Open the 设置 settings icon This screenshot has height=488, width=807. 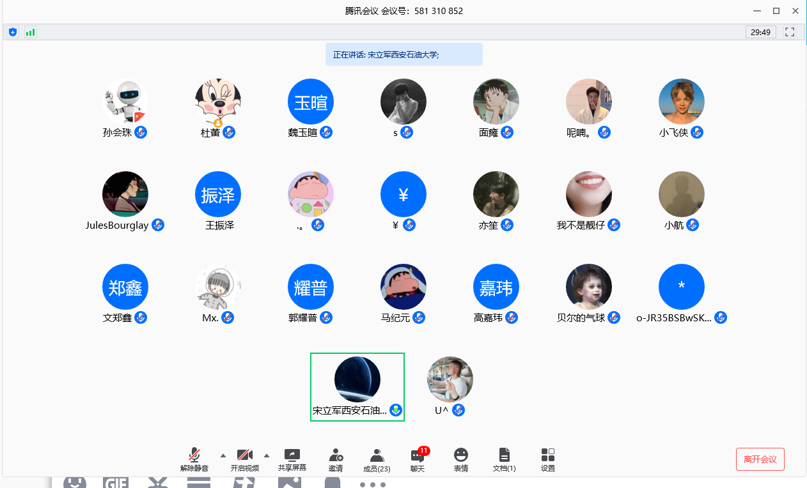tap(547, 459)
